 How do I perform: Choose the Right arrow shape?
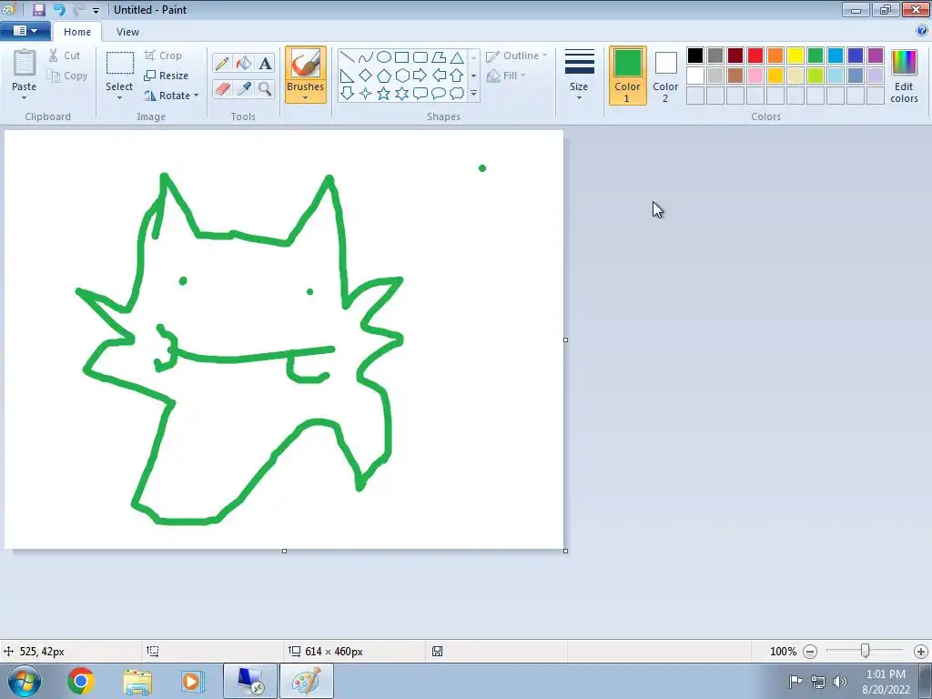pyautogui.click(x=420, y=76)
